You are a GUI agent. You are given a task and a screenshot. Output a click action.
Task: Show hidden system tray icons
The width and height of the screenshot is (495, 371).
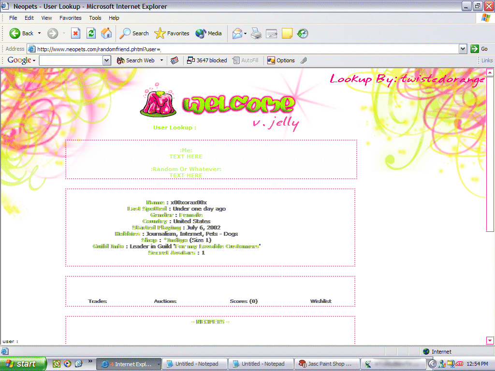point(432,364)
